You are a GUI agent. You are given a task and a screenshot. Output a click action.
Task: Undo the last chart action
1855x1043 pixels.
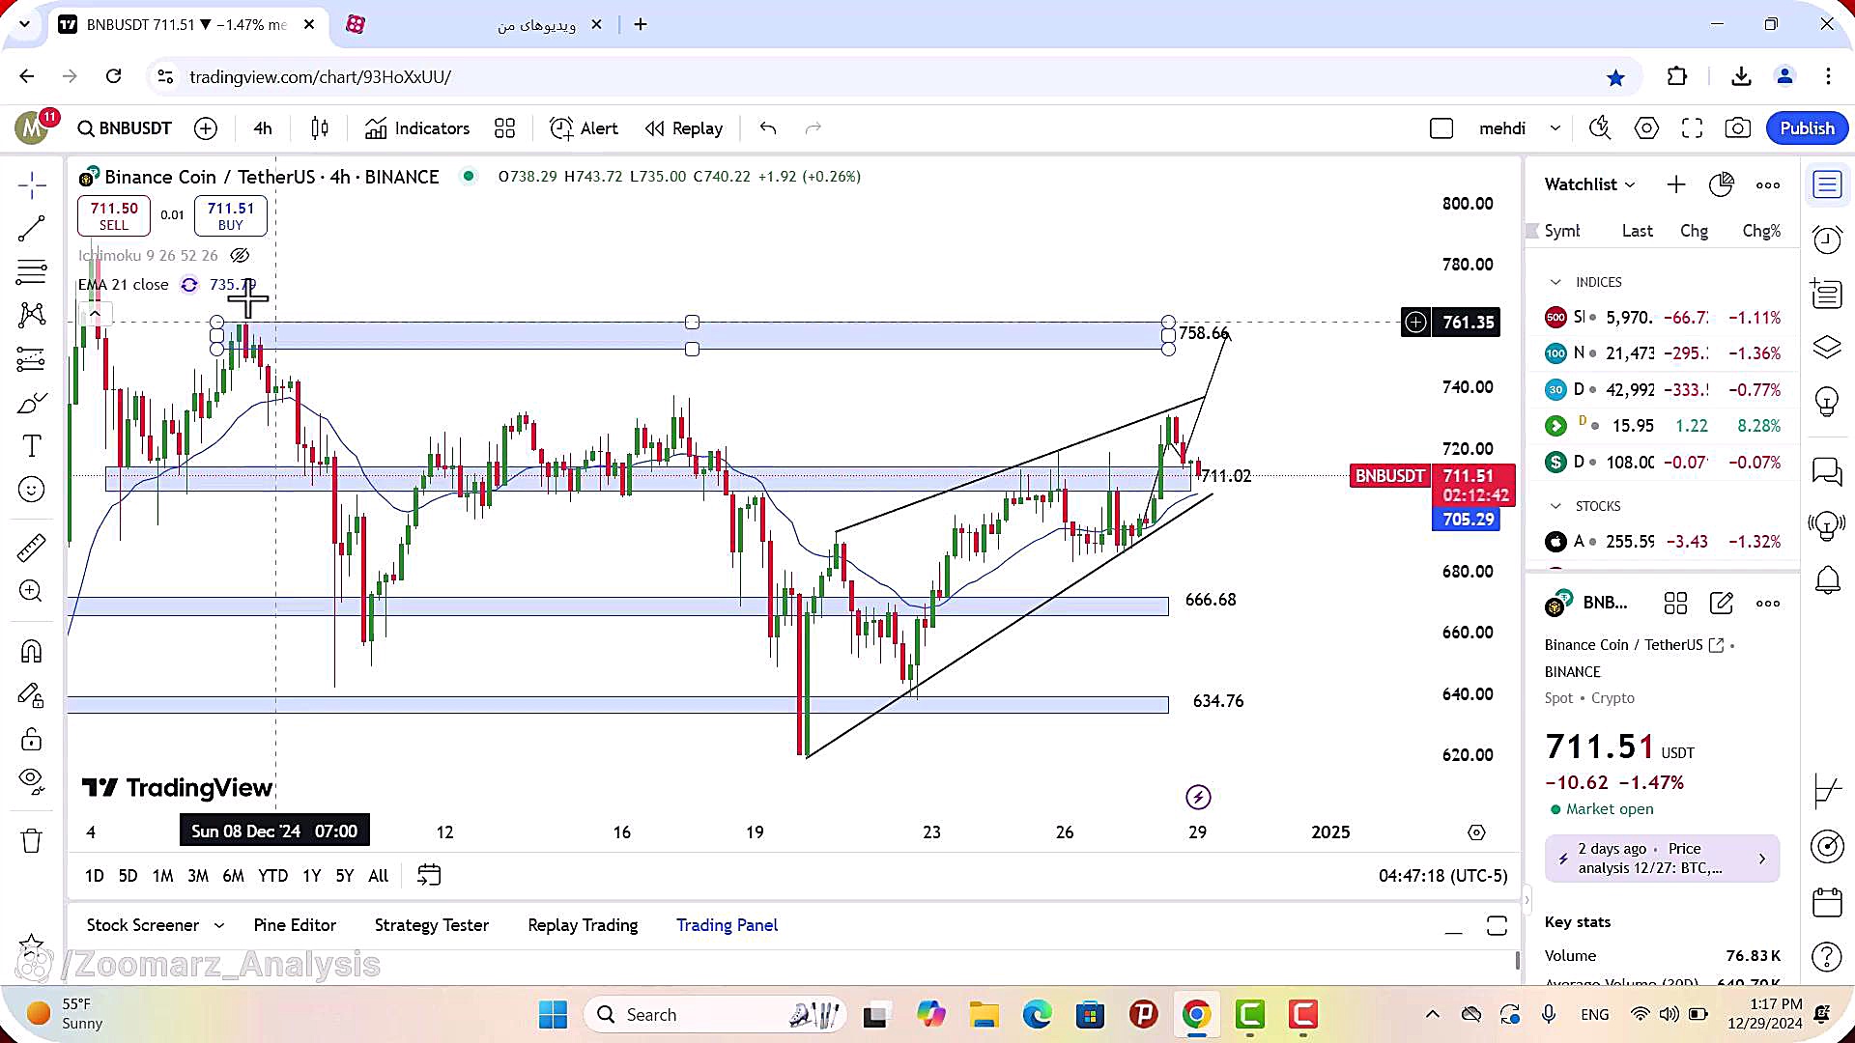click(x=768, y=128)
